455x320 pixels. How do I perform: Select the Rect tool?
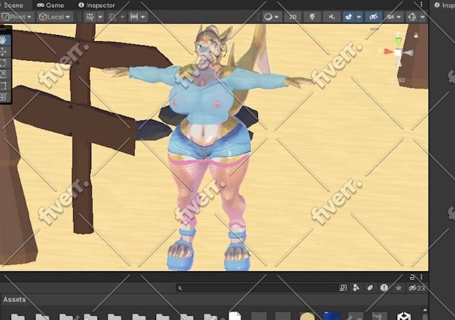[3, 86]
